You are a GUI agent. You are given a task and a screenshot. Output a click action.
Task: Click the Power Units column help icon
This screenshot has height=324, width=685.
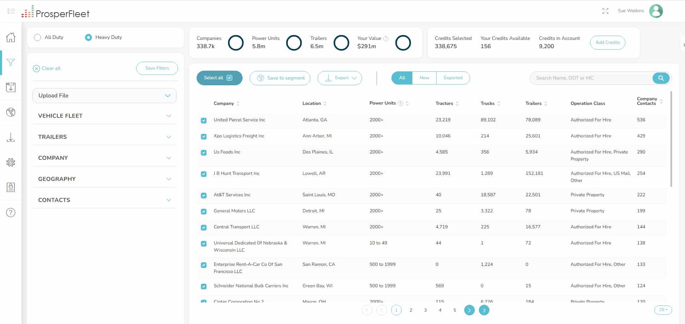[400, 103]
